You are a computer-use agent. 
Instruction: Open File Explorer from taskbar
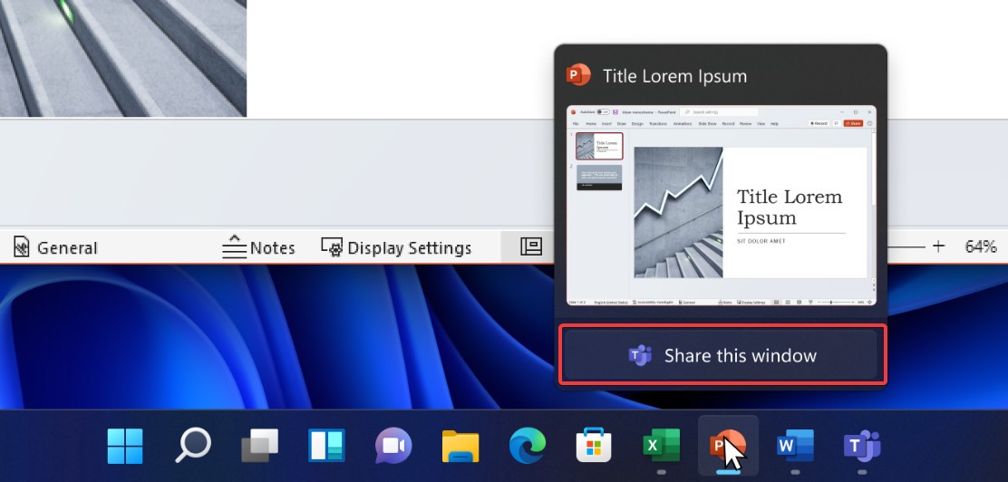point(460,446)
